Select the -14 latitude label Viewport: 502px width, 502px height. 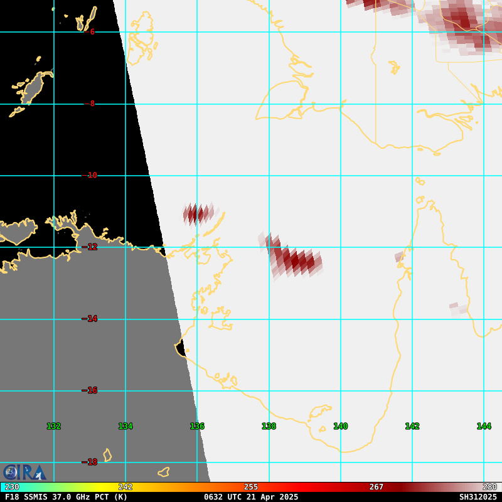[90, 319]
